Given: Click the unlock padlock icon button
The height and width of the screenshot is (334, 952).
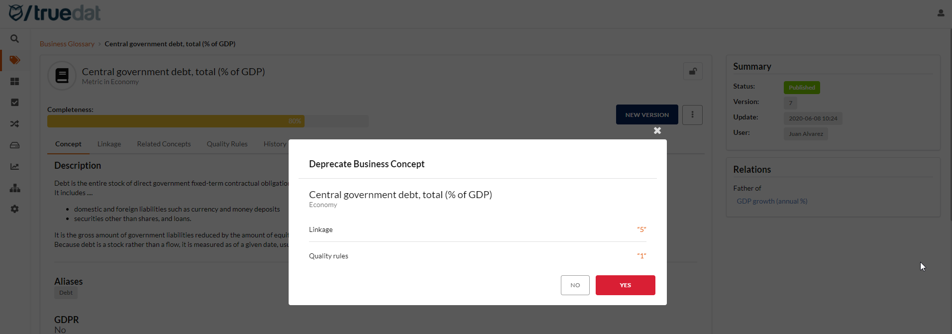Looking at the screenshot, I should pos(692,72).
